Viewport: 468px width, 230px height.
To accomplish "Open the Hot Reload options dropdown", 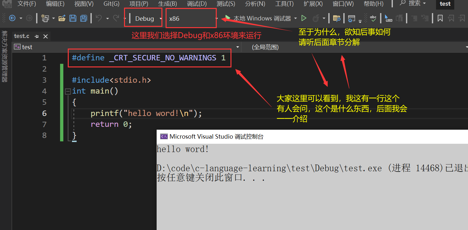I will (x=324, y=19).
